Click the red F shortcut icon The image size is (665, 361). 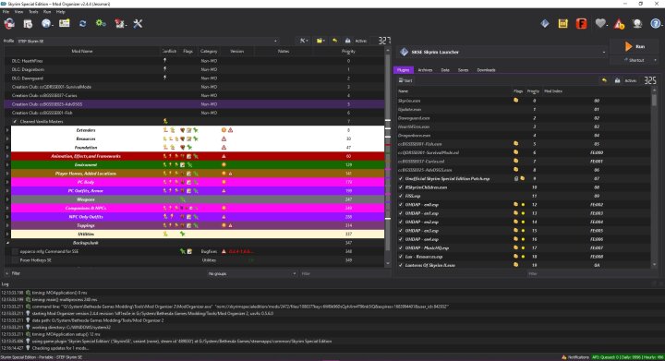click(581, 24)
